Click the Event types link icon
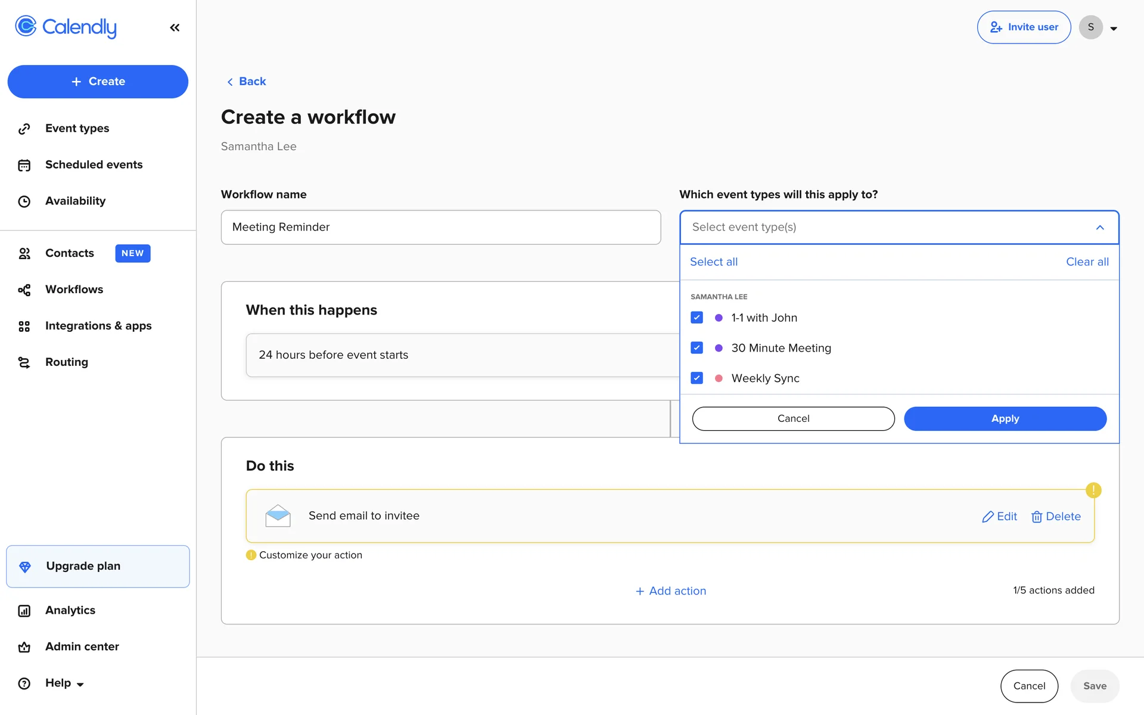The image size is (1144, 715). pos(24,129)
